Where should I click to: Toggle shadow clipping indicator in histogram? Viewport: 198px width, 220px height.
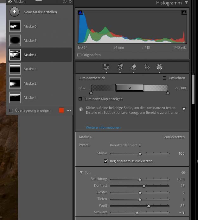tap(80, 12)
